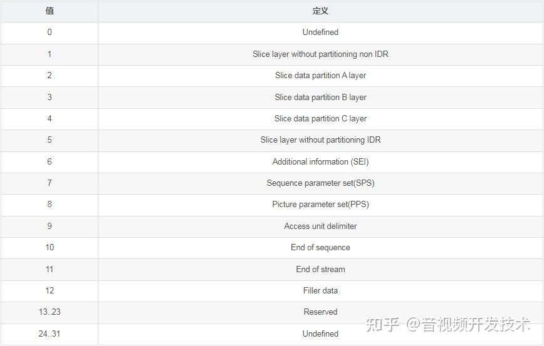Select the "Undefined" cell for value 0
Viewport: 544px width, 346px height.
click(x=320, y=33)
